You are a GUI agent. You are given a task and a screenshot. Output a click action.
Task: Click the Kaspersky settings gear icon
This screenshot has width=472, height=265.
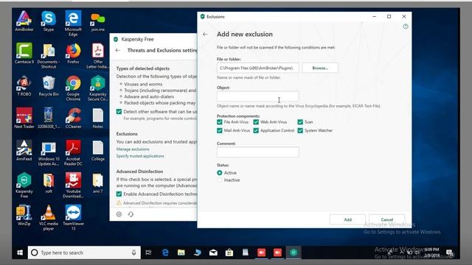[119, 214]
